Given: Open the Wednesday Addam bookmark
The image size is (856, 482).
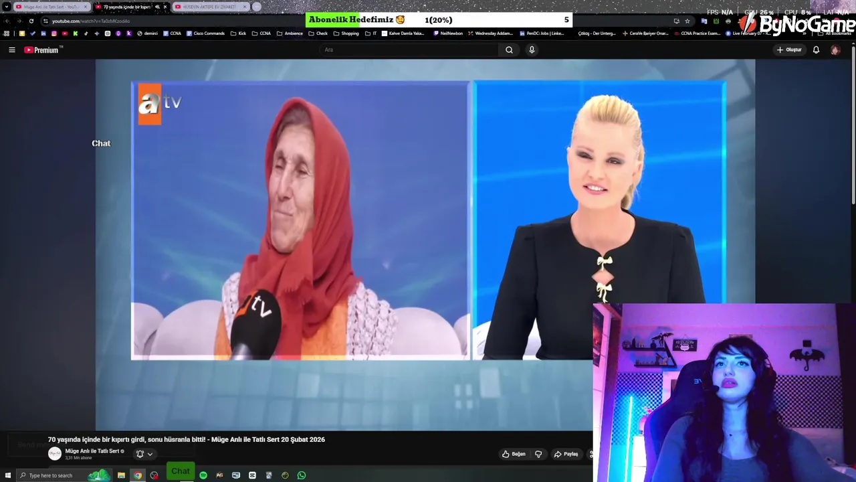Looking at the screenshot, I should tap(490, 33).
